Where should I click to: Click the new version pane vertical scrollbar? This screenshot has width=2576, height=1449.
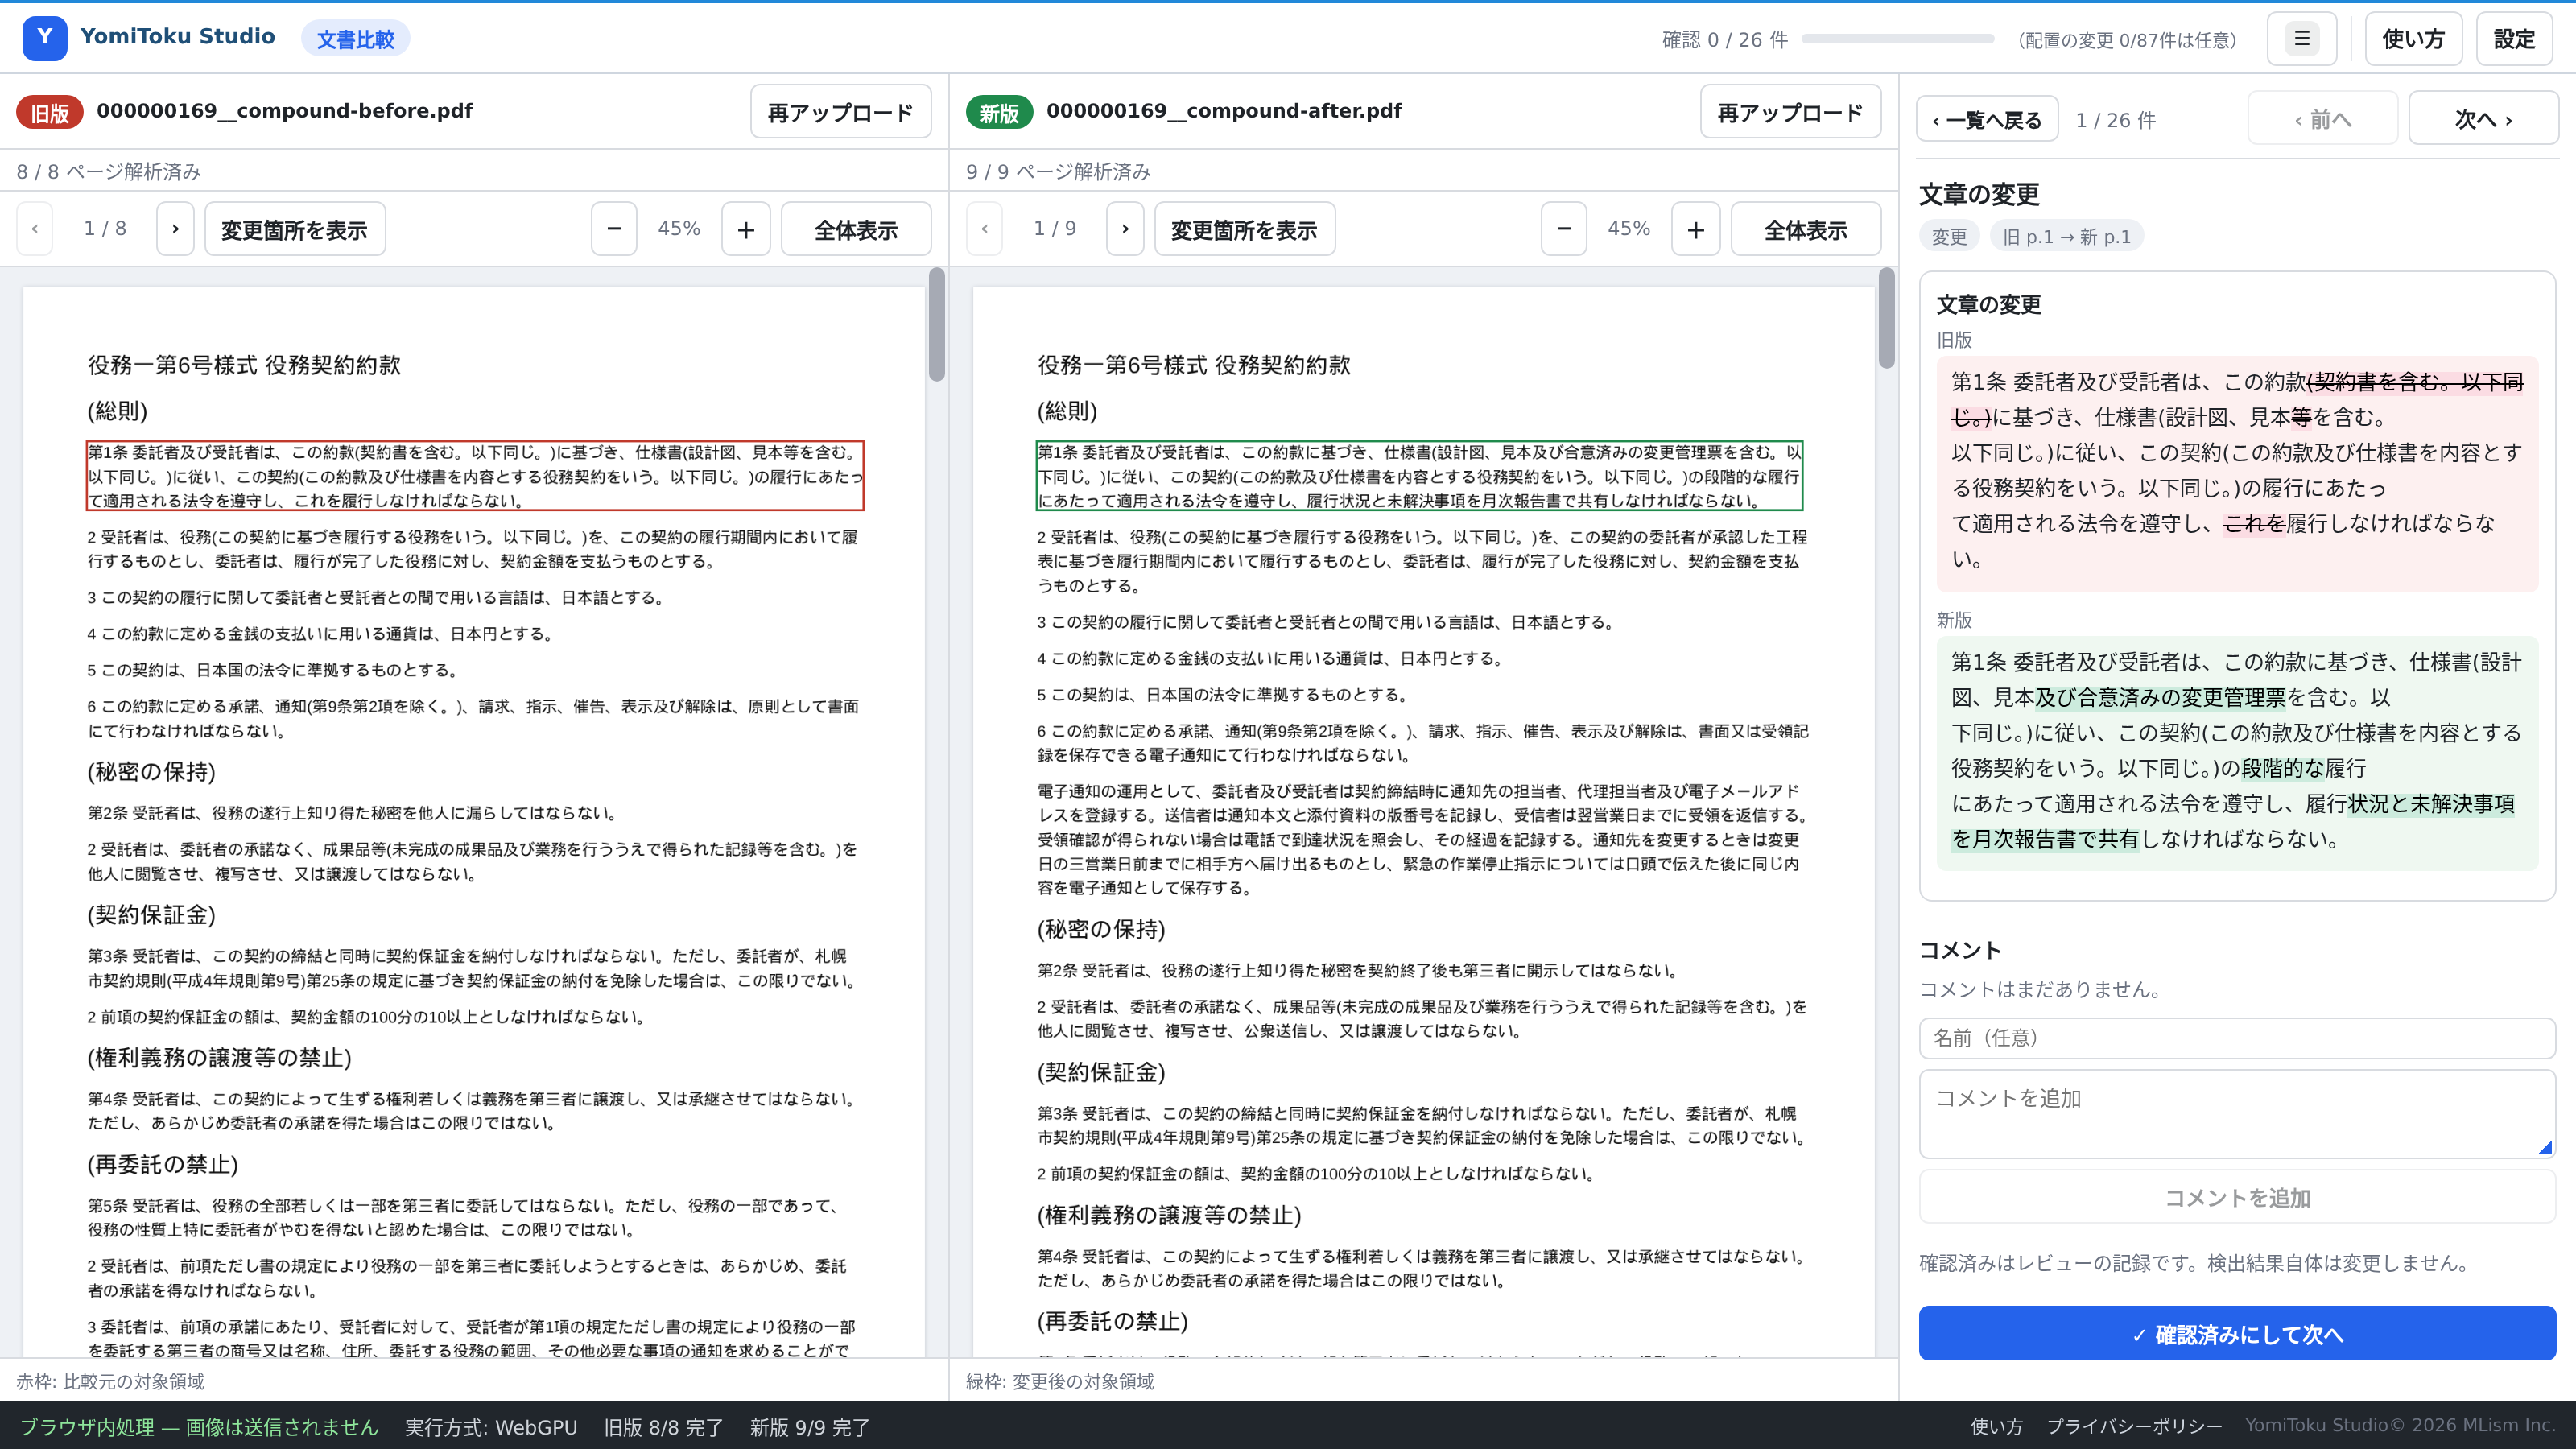tap(1887, 319)
